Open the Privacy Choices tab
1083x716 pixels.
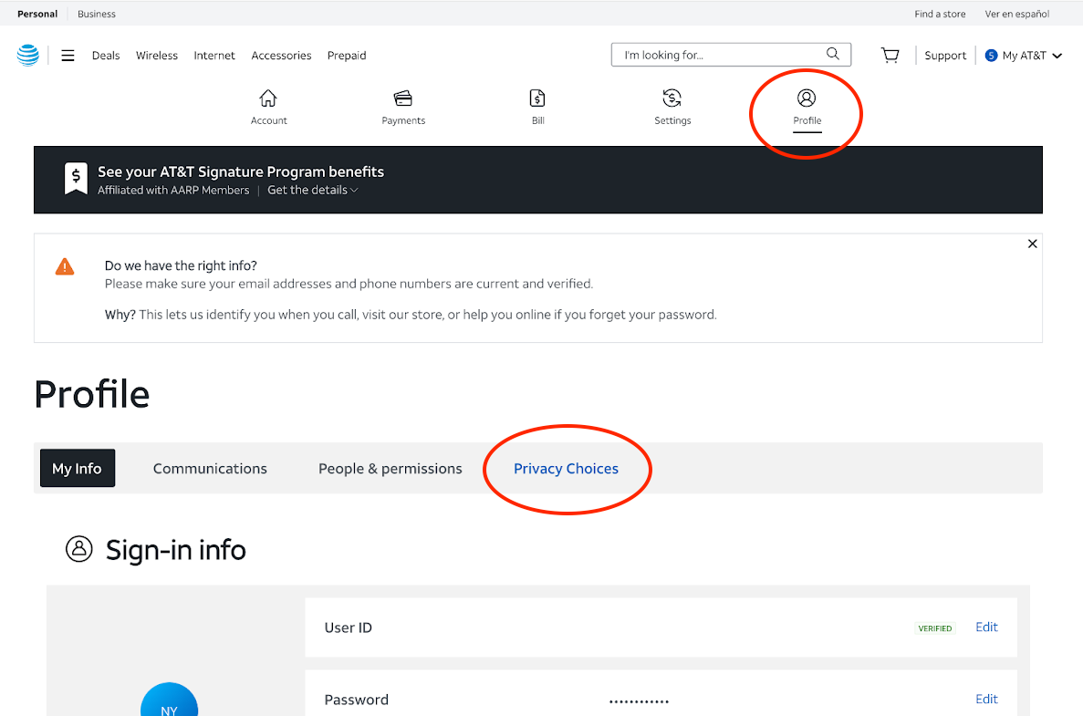click(x=566, y=468)
